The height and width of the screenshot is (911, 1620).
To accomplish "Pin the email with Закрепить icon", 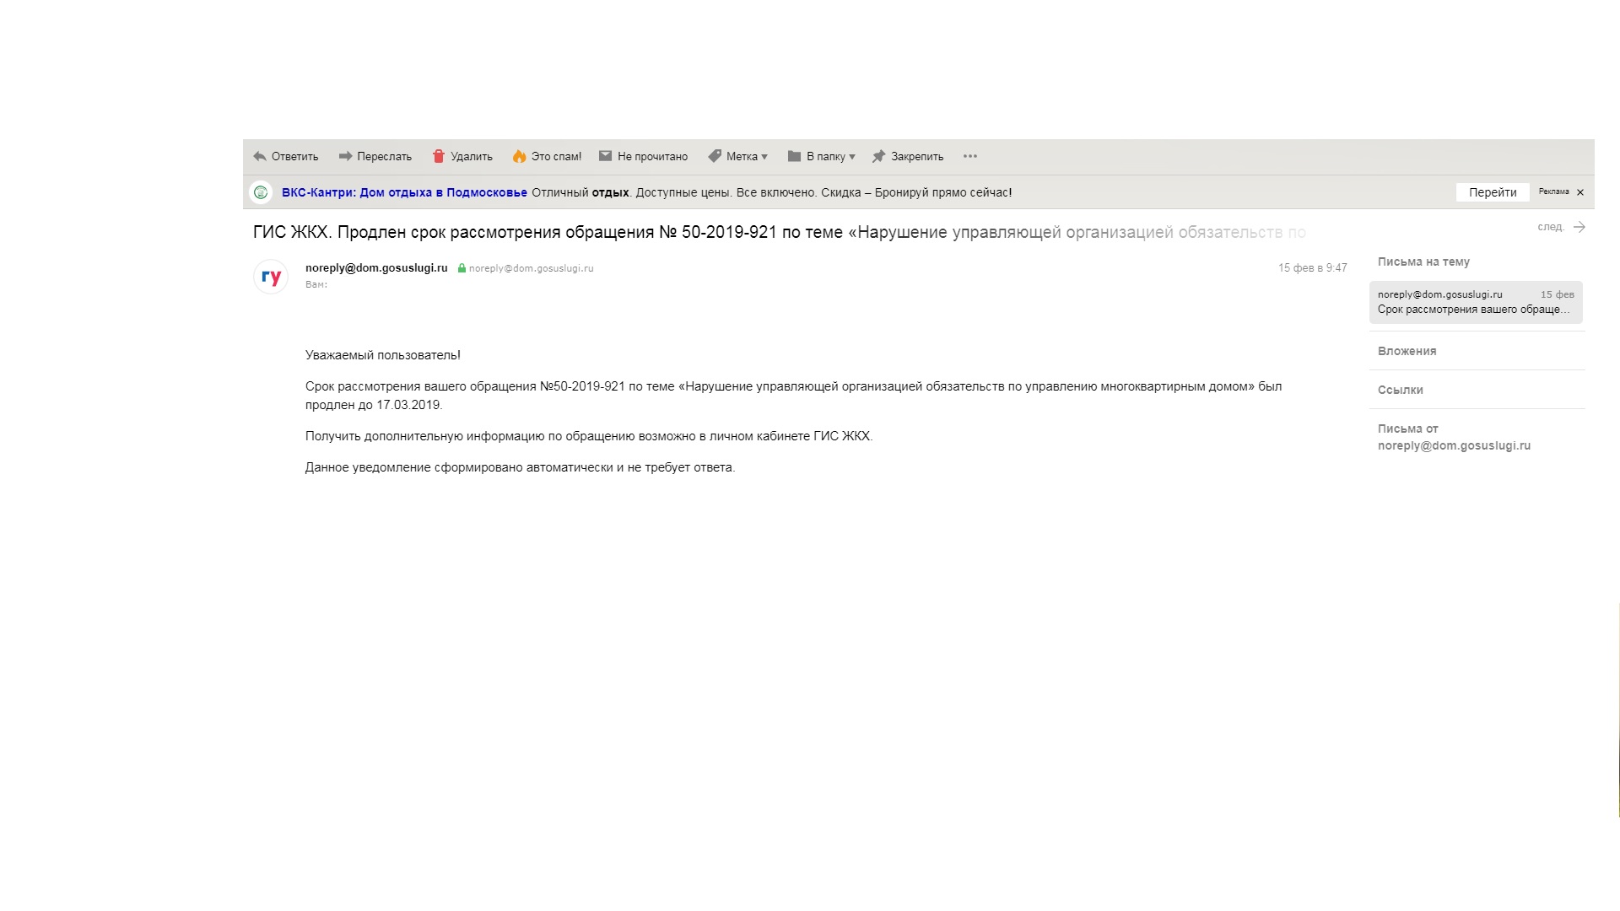I will [x=878, y=156].
